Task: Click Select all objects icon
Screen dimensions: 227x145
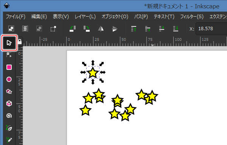Action: tap(11, 29)
